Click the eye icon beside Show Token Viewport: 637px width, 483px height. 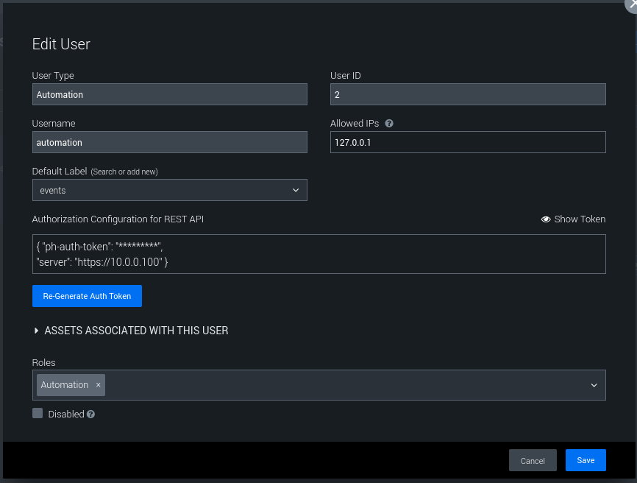(x=546, y=219)
